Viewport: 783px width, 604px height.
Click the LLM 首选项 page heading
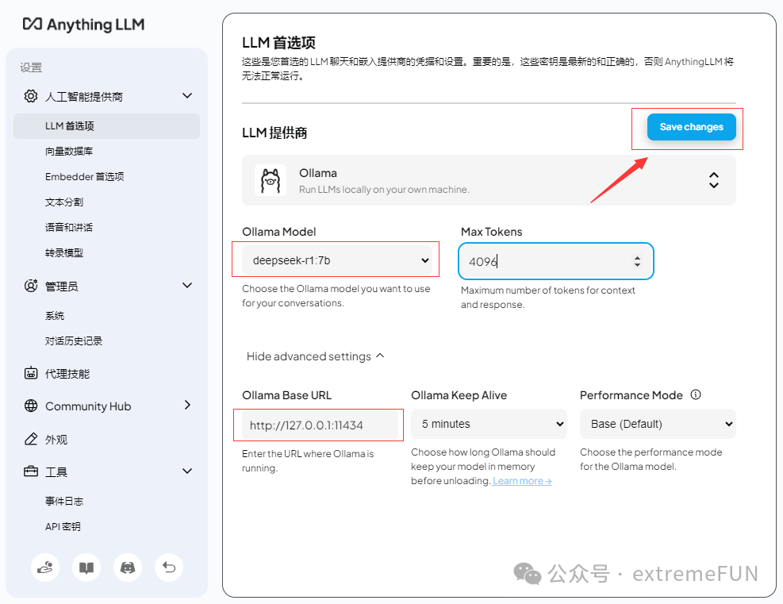click(x=278, y=43)
